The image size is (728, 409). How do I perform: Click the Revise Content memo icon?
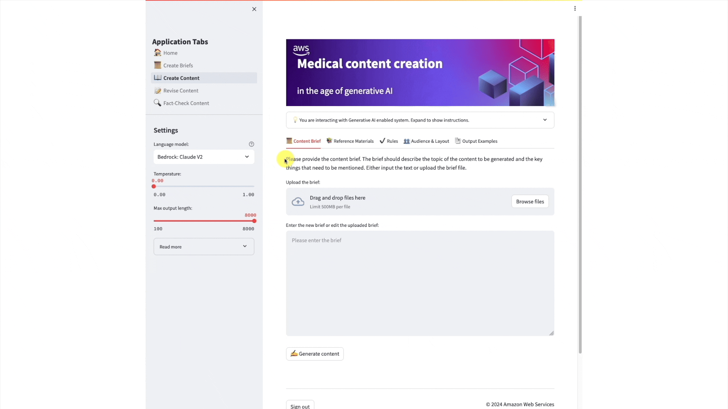point(157,91)
